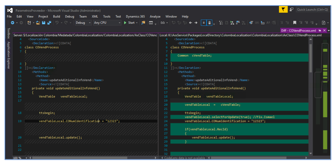
Task: Click the Redo arrow icon
Action: point(66,23)
